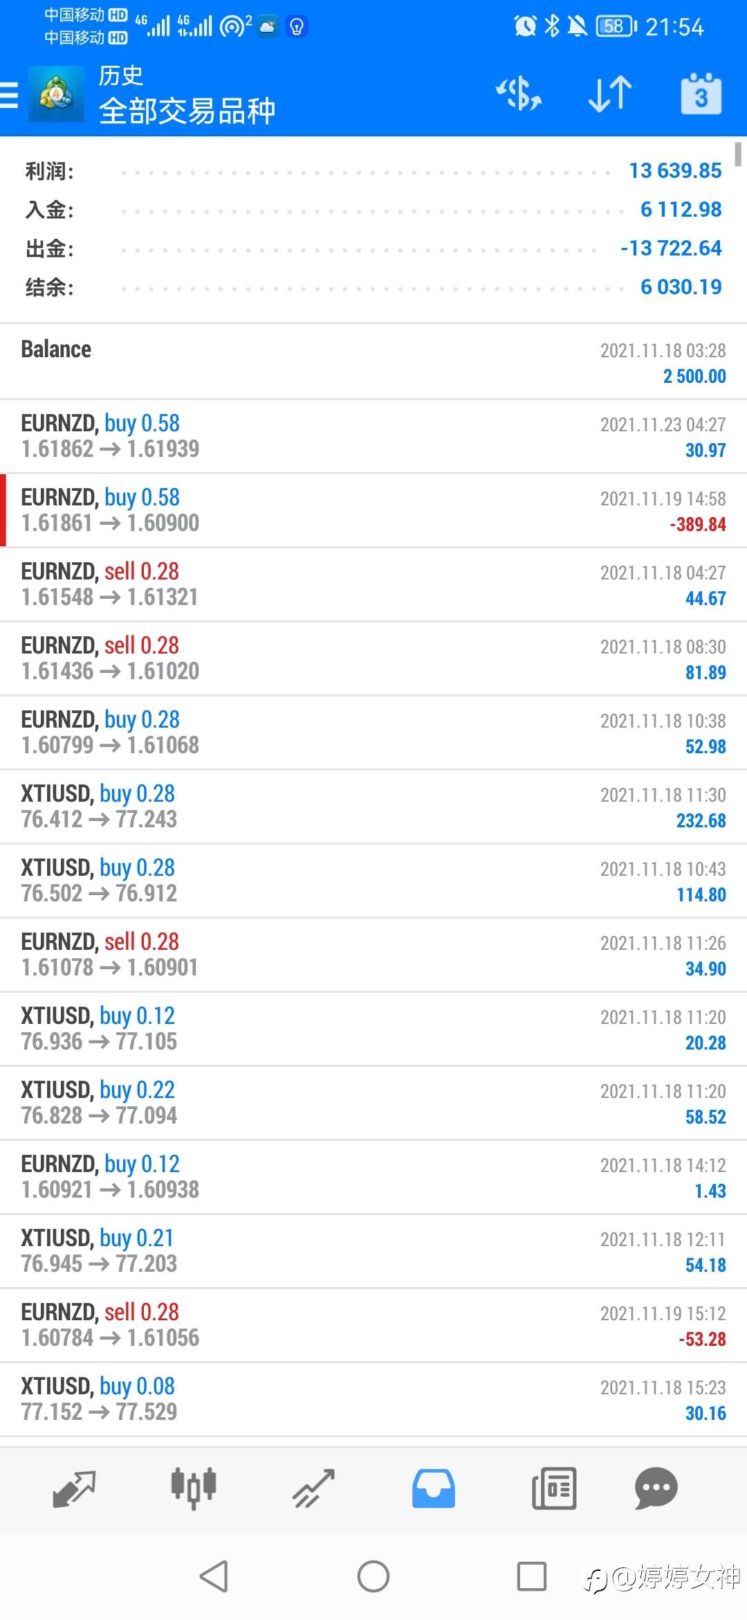
Task: Open the chat messages tab
Action: point(656,1488)
